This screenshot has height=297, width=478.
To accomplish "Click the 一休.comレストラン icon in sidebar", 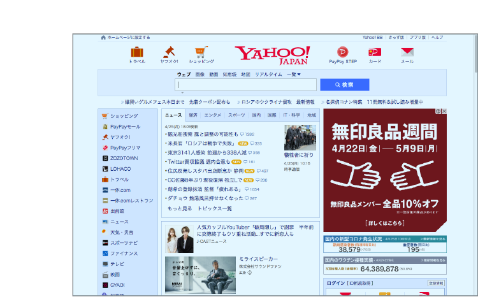I will [105, 200].
